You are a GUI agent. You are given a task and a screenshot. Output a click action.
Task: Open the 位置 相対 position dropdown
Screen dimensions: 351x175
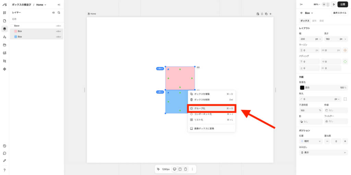coord(311,141)
